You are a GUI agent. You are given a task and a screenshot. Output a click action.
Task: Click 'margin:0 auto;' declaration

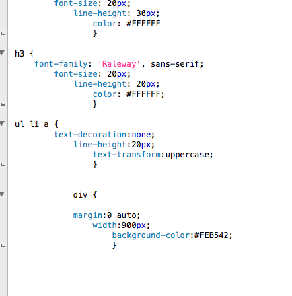tap(106, 215)
